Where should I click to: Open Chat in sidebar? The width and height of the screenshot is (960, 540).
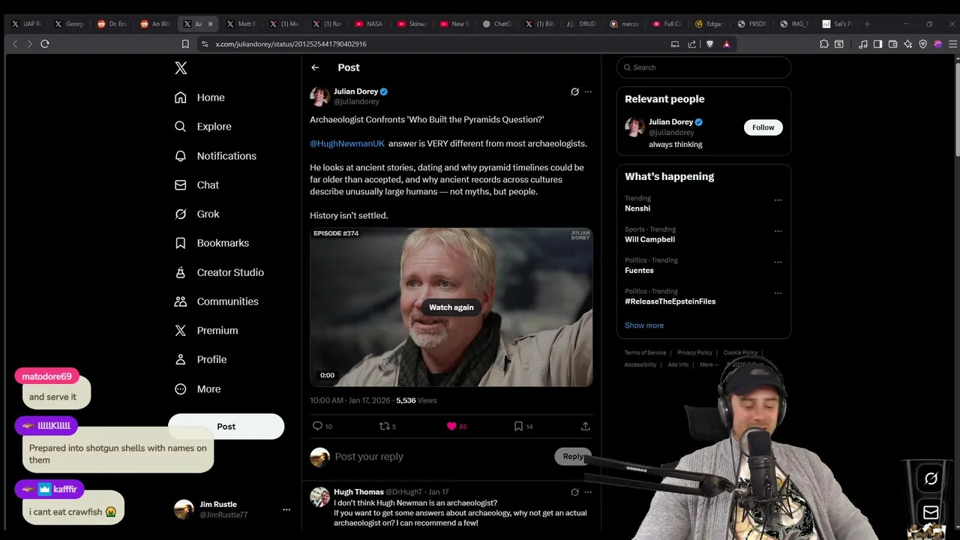point(196,185)
